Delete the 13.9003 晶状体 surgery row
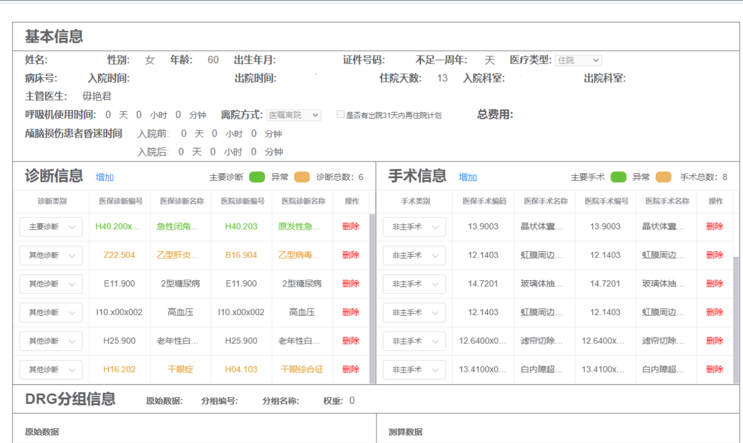This screenshot has width=743, height=443. [x=715, y=226]
